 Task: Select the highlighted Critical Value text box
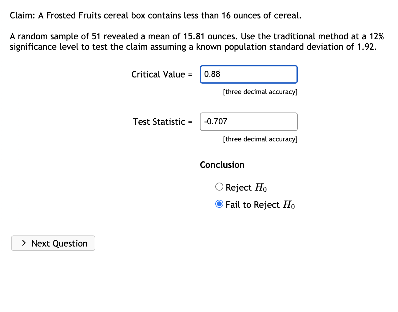click(249, 74)
